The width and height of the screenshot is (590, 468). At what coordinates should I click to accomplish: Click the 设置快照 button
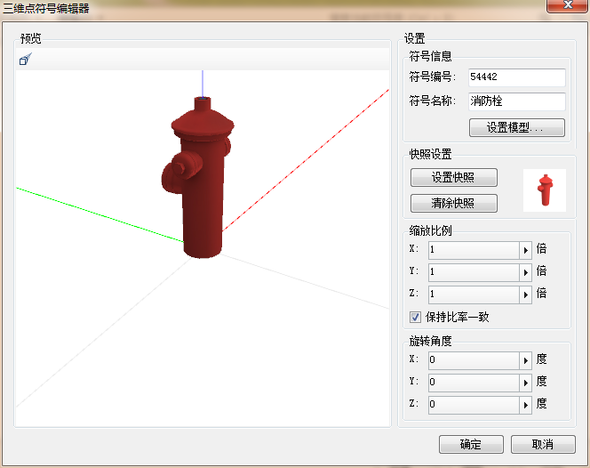454,177
